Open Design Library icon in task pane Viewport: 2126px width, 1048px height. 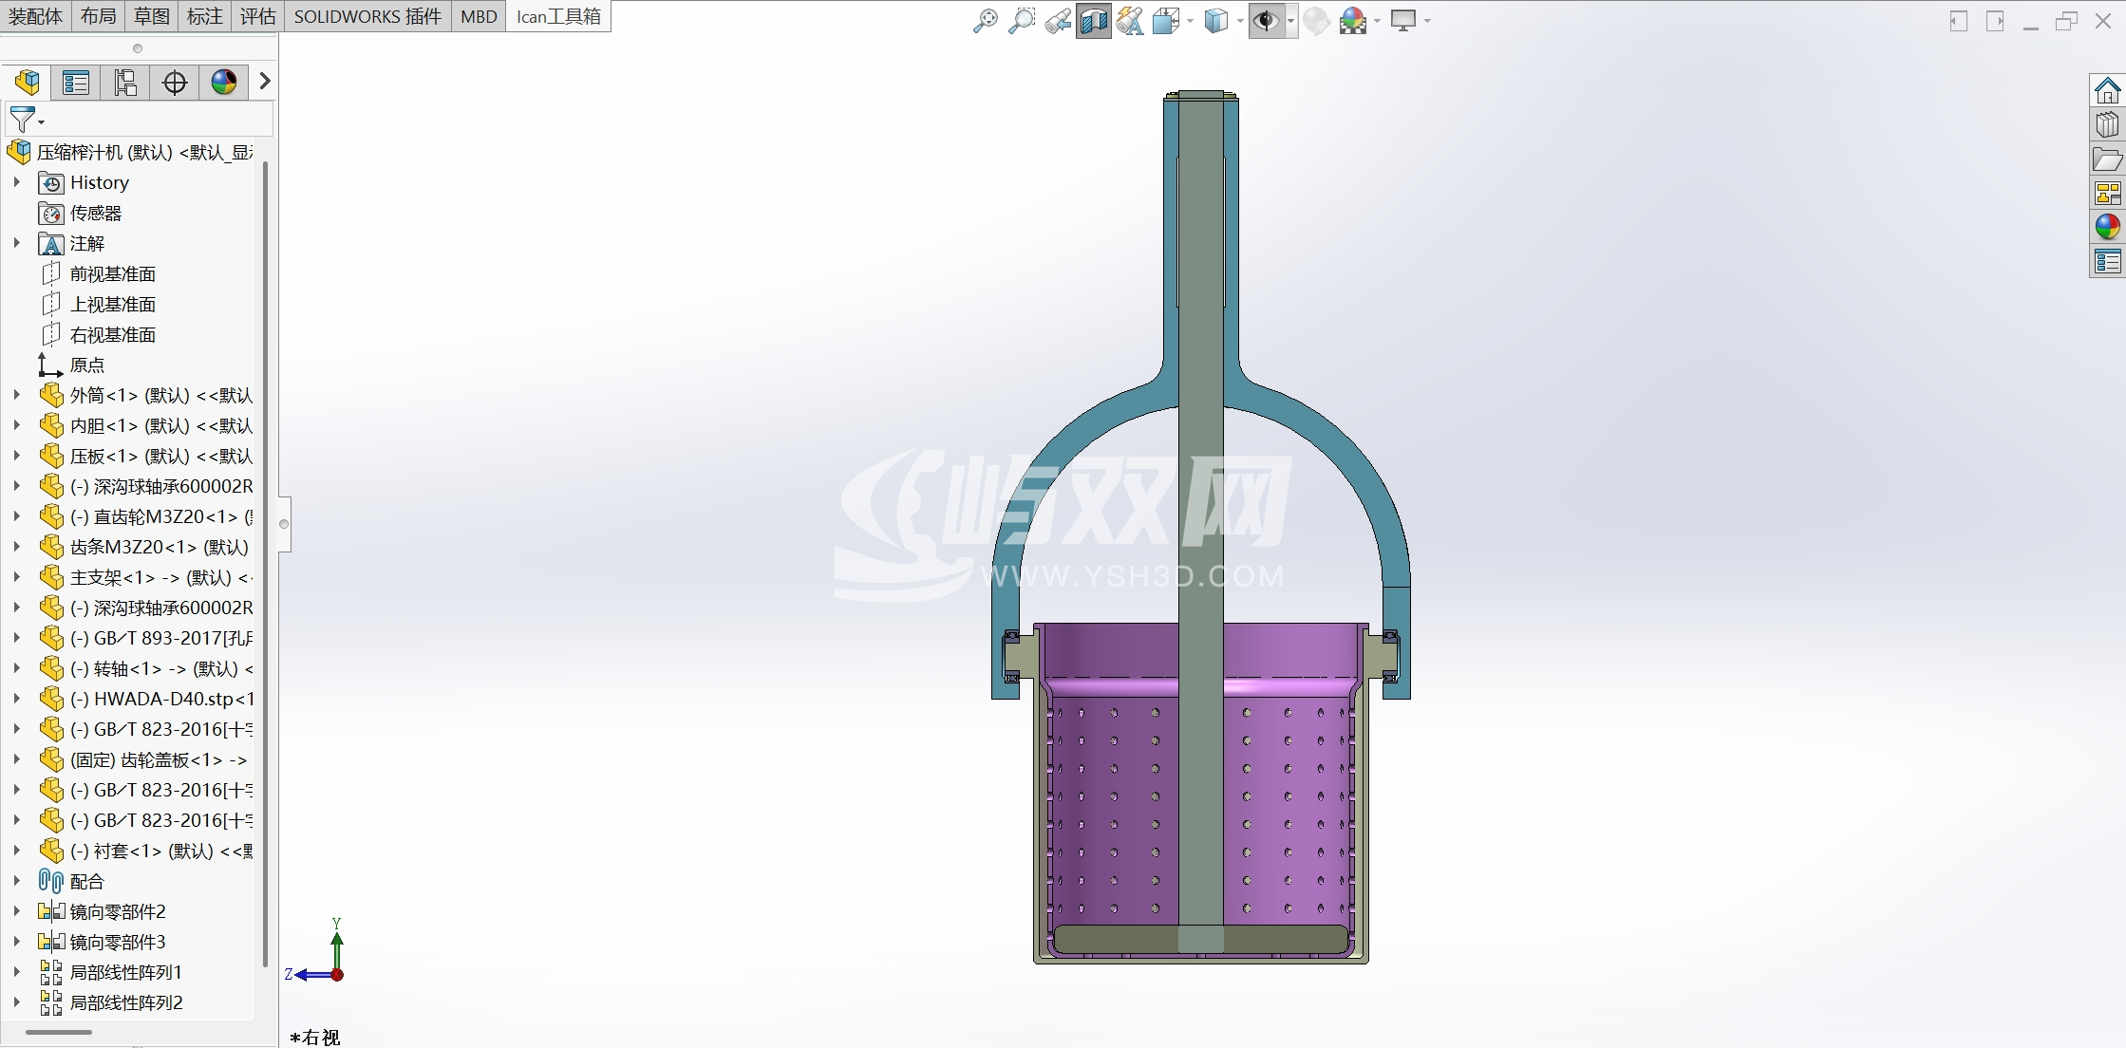pyautogui.click(x=2107, y=124)
